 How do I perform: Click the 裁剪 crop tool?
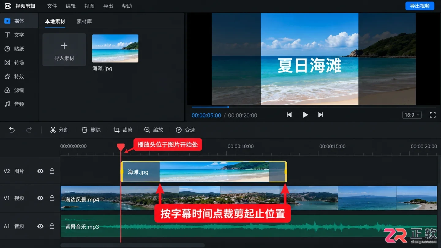123,130
